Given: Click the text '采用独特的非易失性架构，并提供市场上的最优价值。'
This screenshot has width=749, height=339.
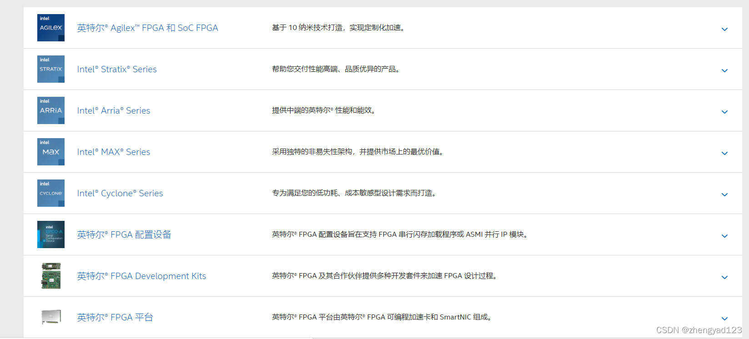Looking at the screenshot, I should [x=358, y=152].
